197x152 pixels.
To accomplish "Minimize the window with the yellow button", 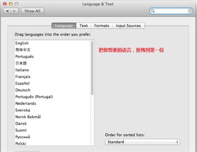I will click(11, 4).
